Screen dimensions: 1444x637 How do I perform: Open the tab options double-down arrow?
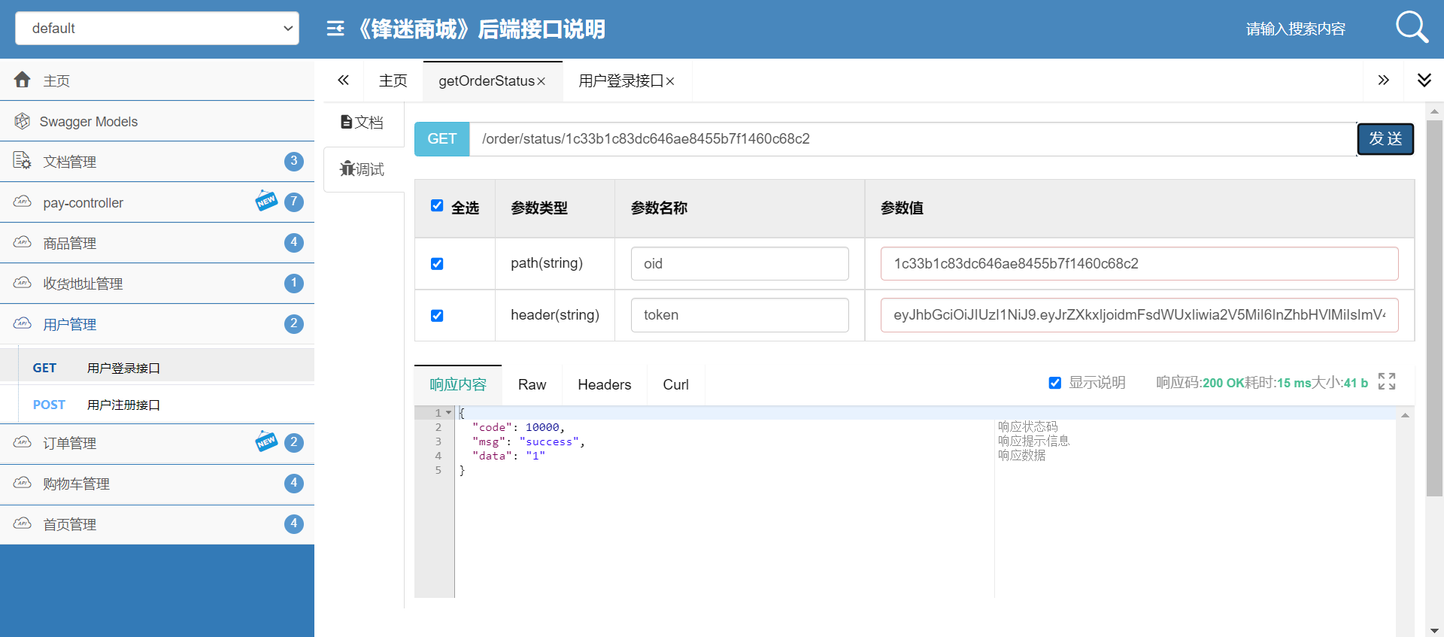pos(1424,80)
